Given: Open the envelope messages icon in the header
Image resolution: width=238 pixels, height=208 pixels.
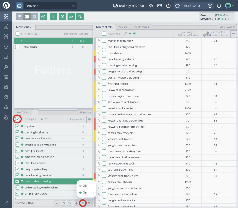Looking at the screenshot, I should (x=159, y=5).
